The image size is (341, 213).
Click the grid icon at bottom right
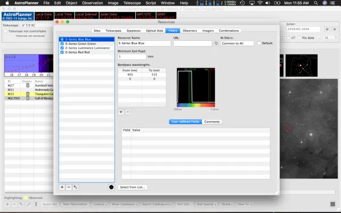(x=332, y=204)
